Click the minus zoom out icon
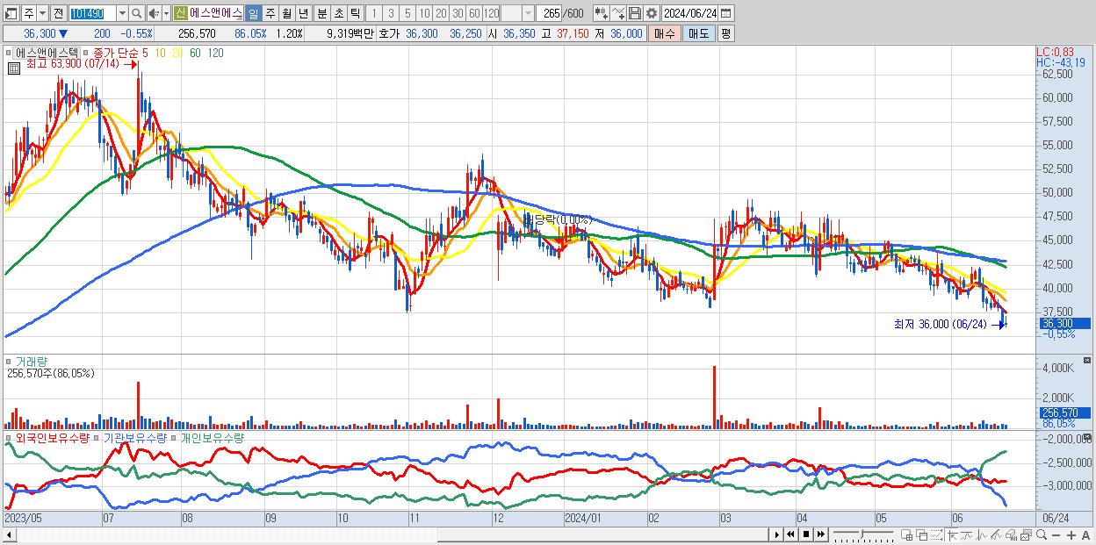The width and height of the screenshot is (1096, 545). tap(1056, 535)
